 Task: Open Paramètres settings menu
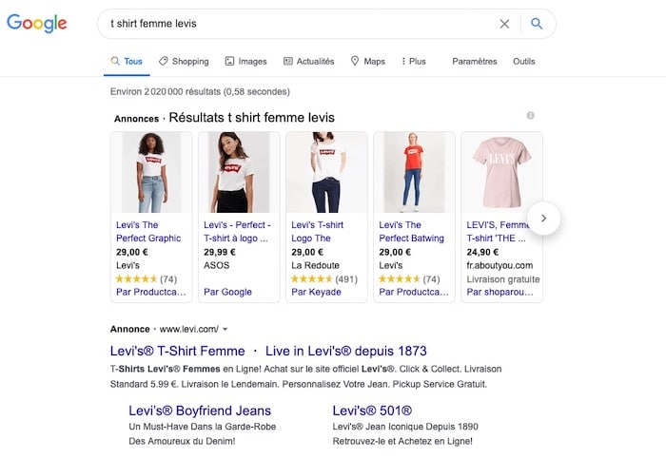pyautogui.click(x=474, y=62)
